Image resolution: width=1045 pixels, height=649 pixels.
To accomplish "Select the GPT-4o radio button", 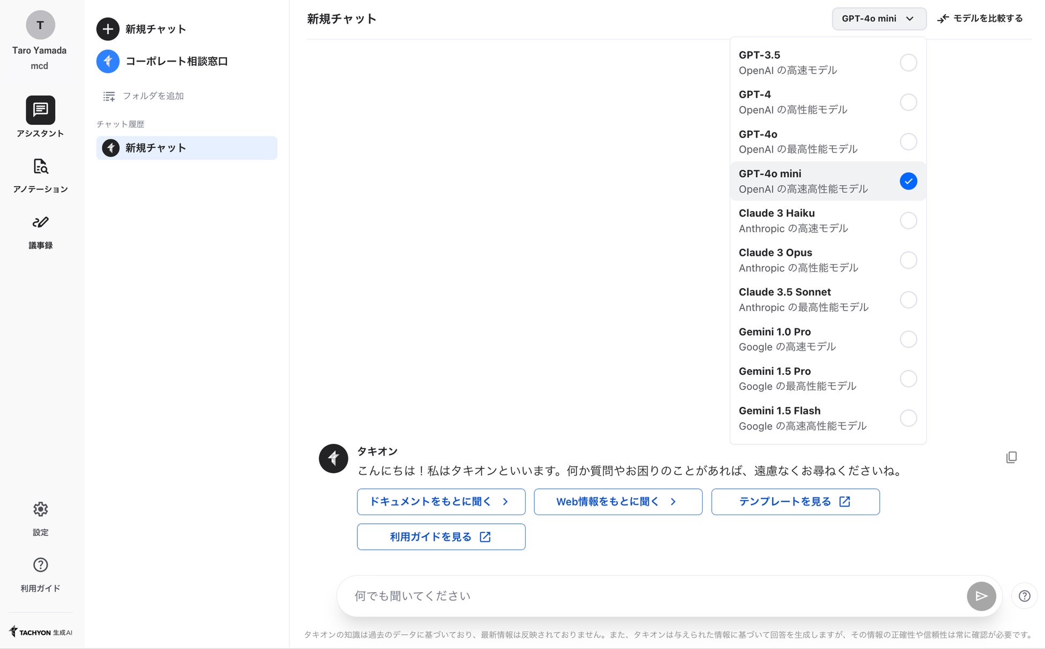I will [908, 142].
